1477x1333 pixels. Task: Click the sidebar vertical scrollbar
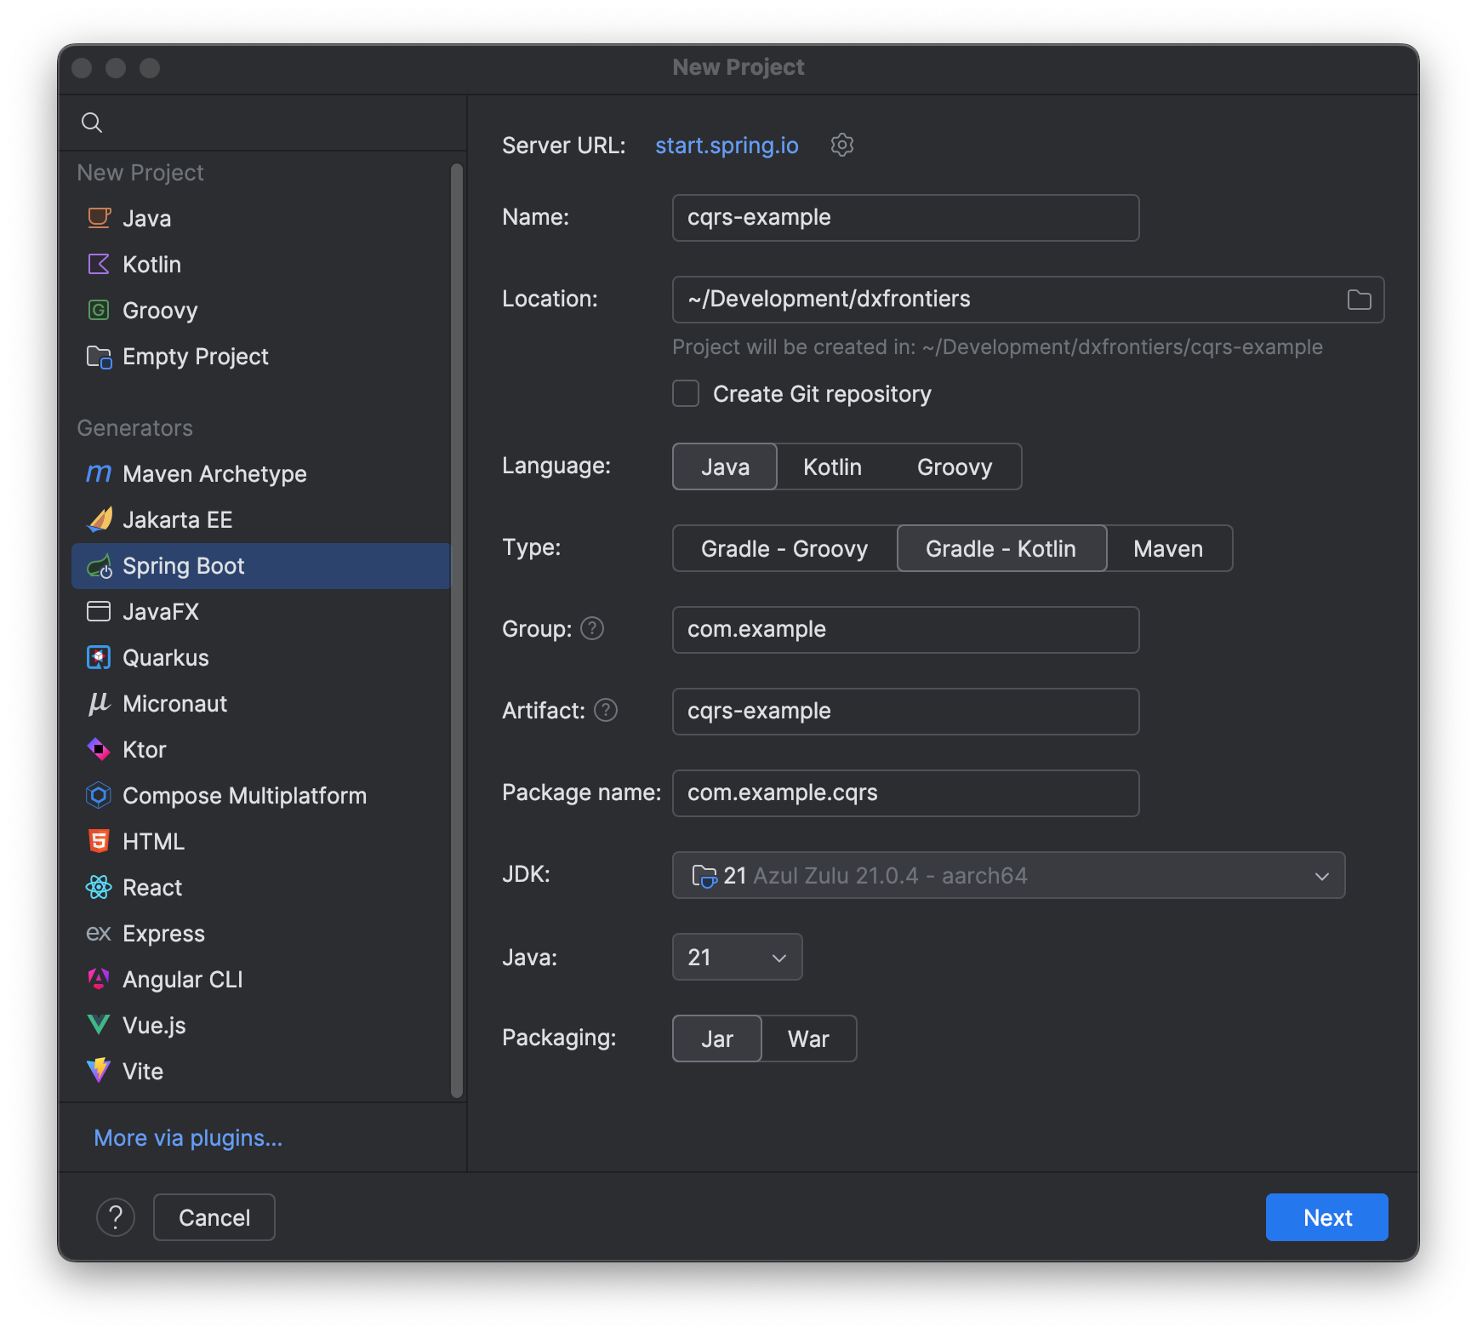[x=457, y=630]
